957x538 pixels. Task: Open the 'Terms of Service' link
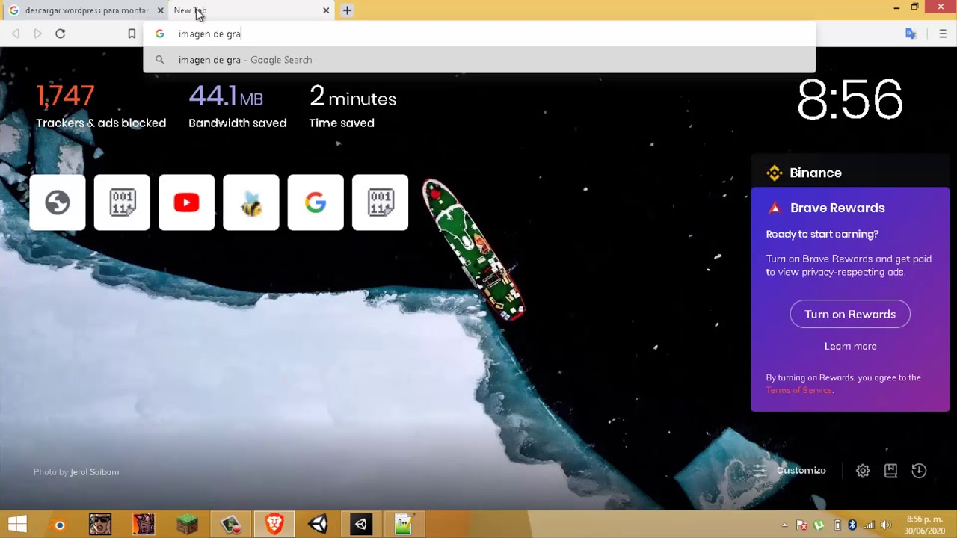[x=798, y=390]
